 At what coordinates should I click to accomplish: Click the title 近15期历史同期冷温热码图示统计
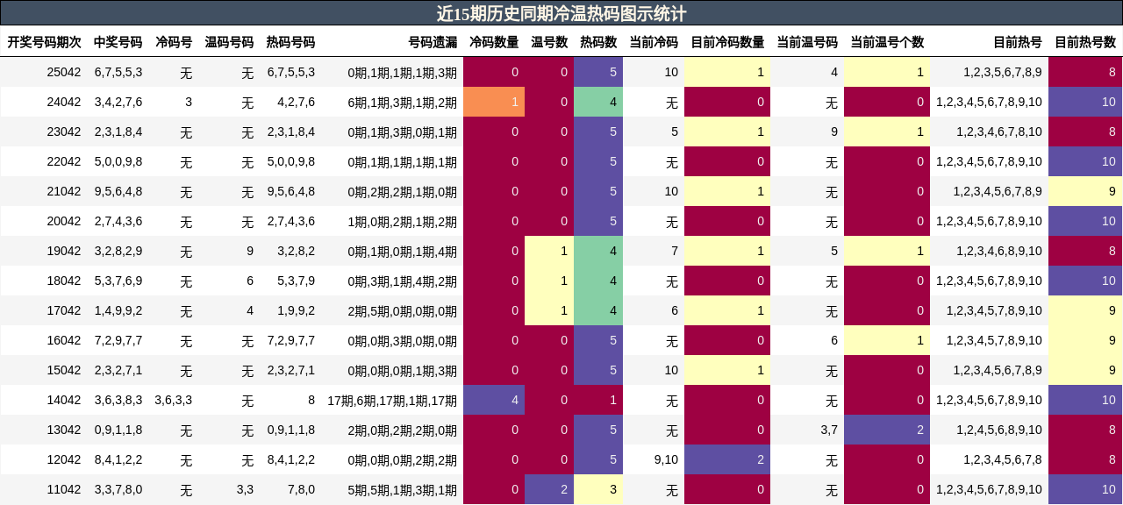tap(561, 11)
